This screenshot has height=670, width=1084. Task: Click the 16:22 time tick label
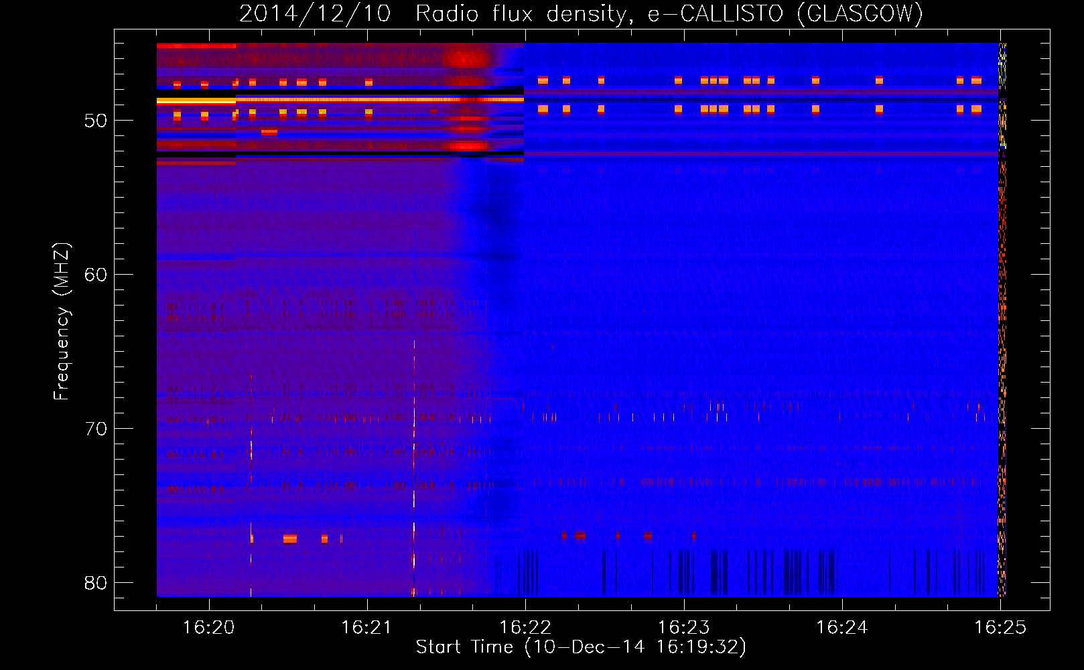[525, 627]
